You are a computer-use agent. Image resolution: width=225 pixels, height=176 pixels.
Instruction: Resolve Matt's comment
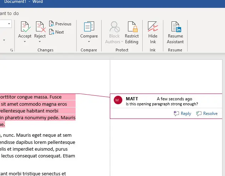pyautogui.click(x=207, y=114)
